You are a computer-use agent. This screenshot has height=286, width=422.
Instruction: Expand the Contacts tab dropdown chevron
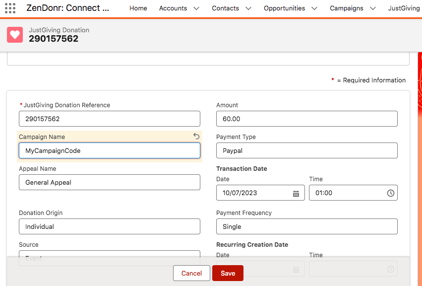(248, 8)
